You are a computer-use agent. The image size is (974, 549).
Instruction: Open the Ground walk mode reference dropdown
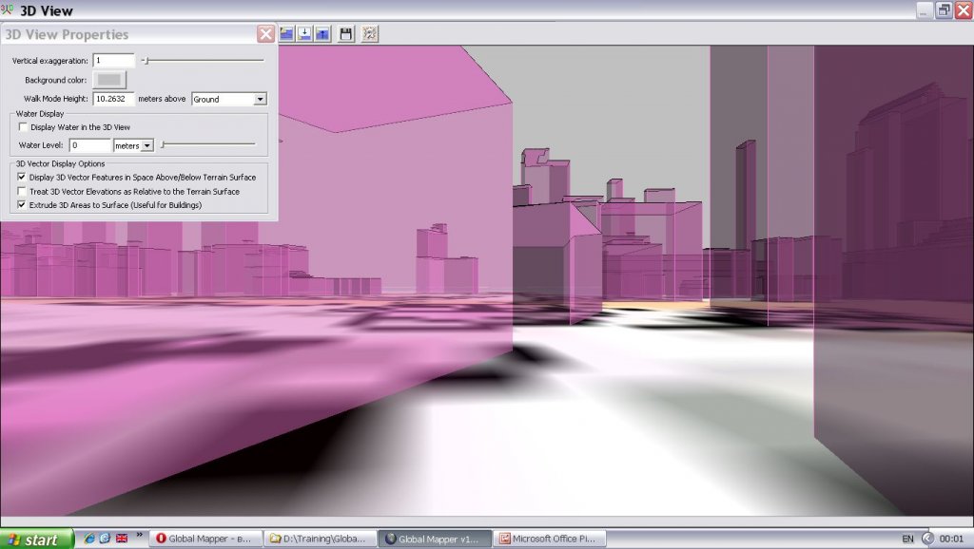[260, 99]
